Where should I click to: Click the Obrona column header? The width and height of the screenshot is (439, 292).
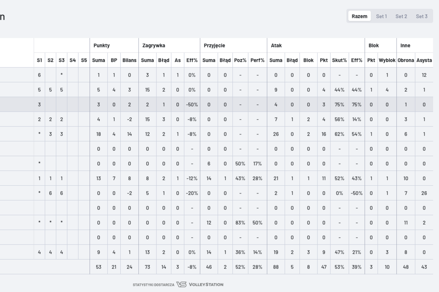point(406,60)
